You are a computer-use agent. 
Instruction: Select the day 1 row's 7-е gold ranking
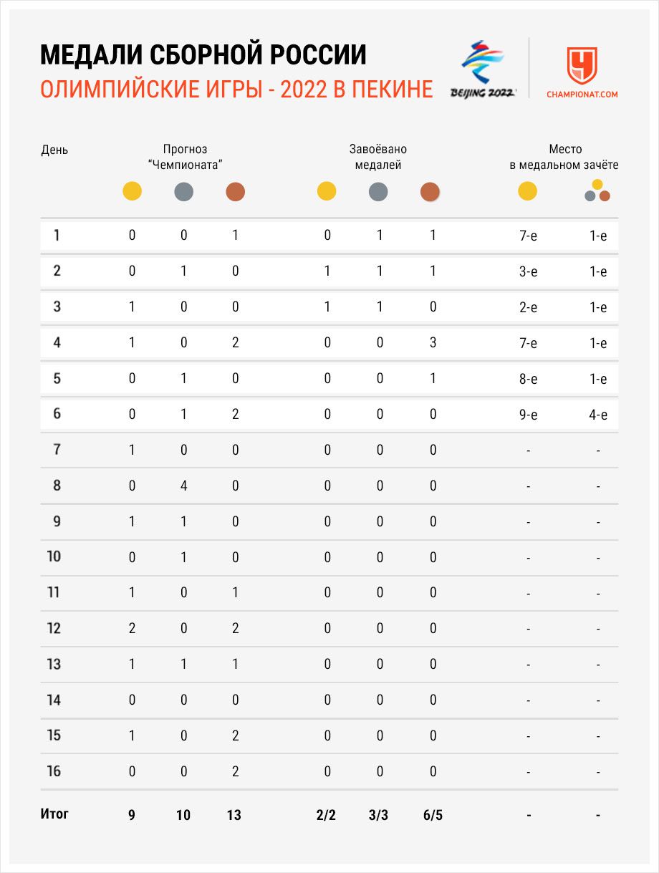point(528,236)
